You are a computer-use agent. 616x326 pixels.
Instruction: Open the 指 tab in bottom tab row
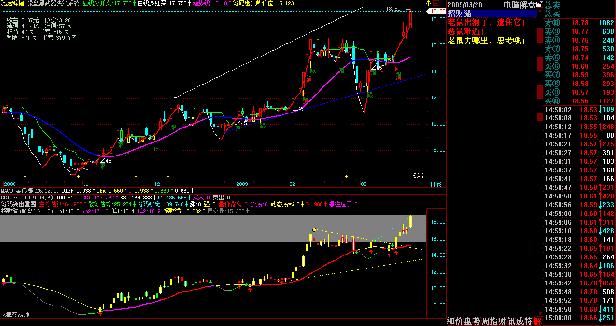pos(495,321)
